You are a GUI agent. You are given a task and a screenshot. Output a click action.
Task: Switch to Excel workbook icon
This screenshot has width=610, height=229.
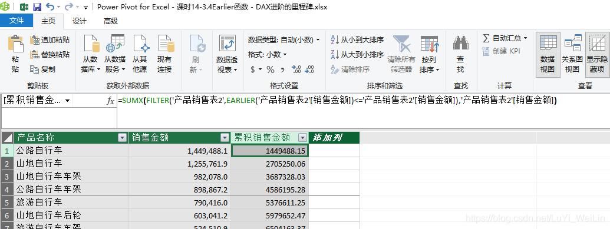point(24,6)
